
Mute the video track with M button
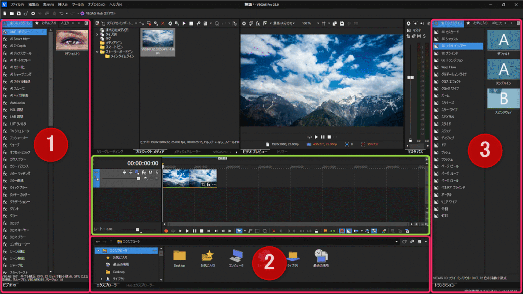(x=151, y=173)
